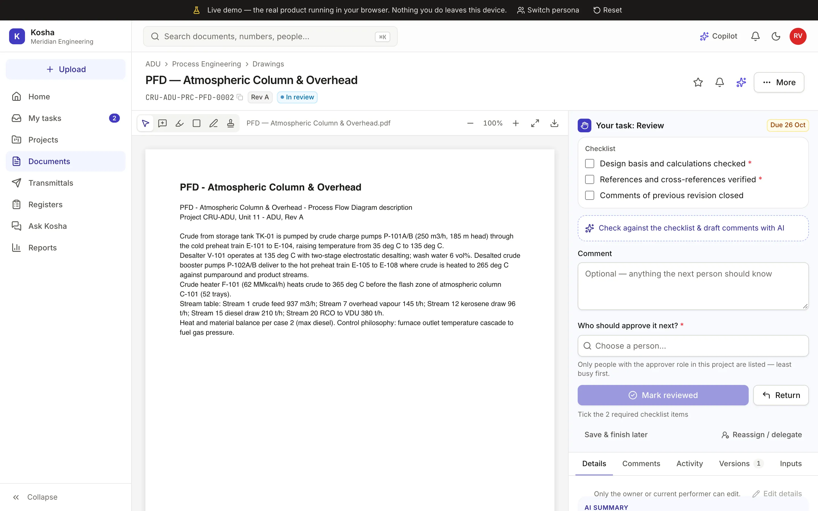Expand PDF viewer to fullscreen
Screen dimensions: 818x511
pos(535,123)
